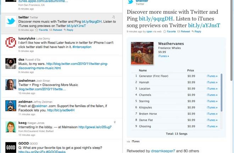
Task: Click the "Name" column header
Action: (143, 70)
